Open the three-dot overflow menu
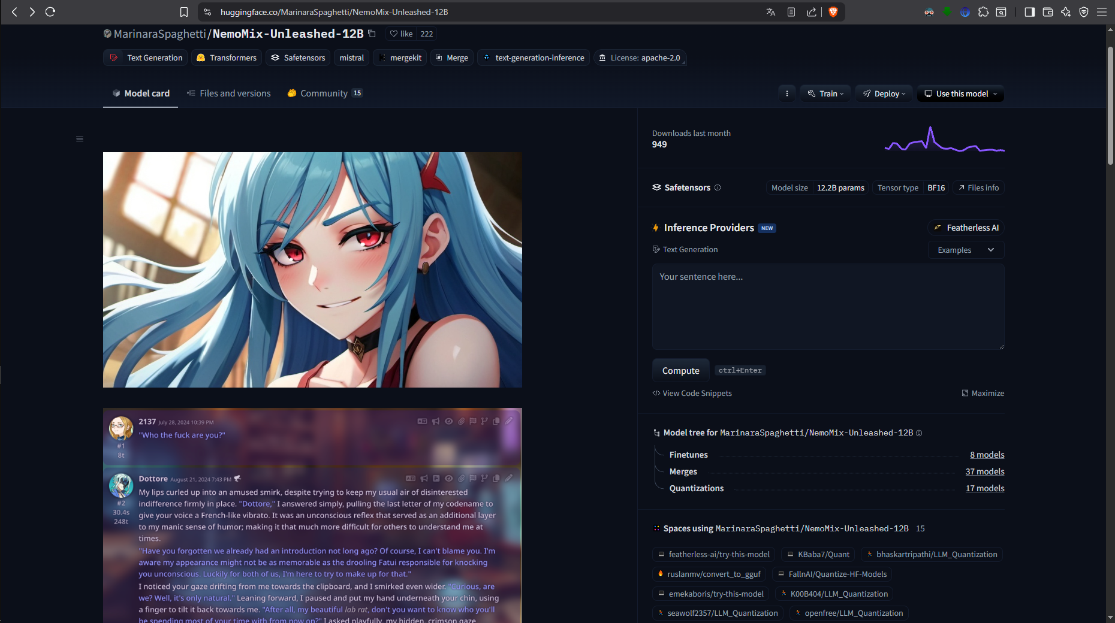Viewport: 1115px width, 623px height. pyautogui.click(x=787, y=93)
